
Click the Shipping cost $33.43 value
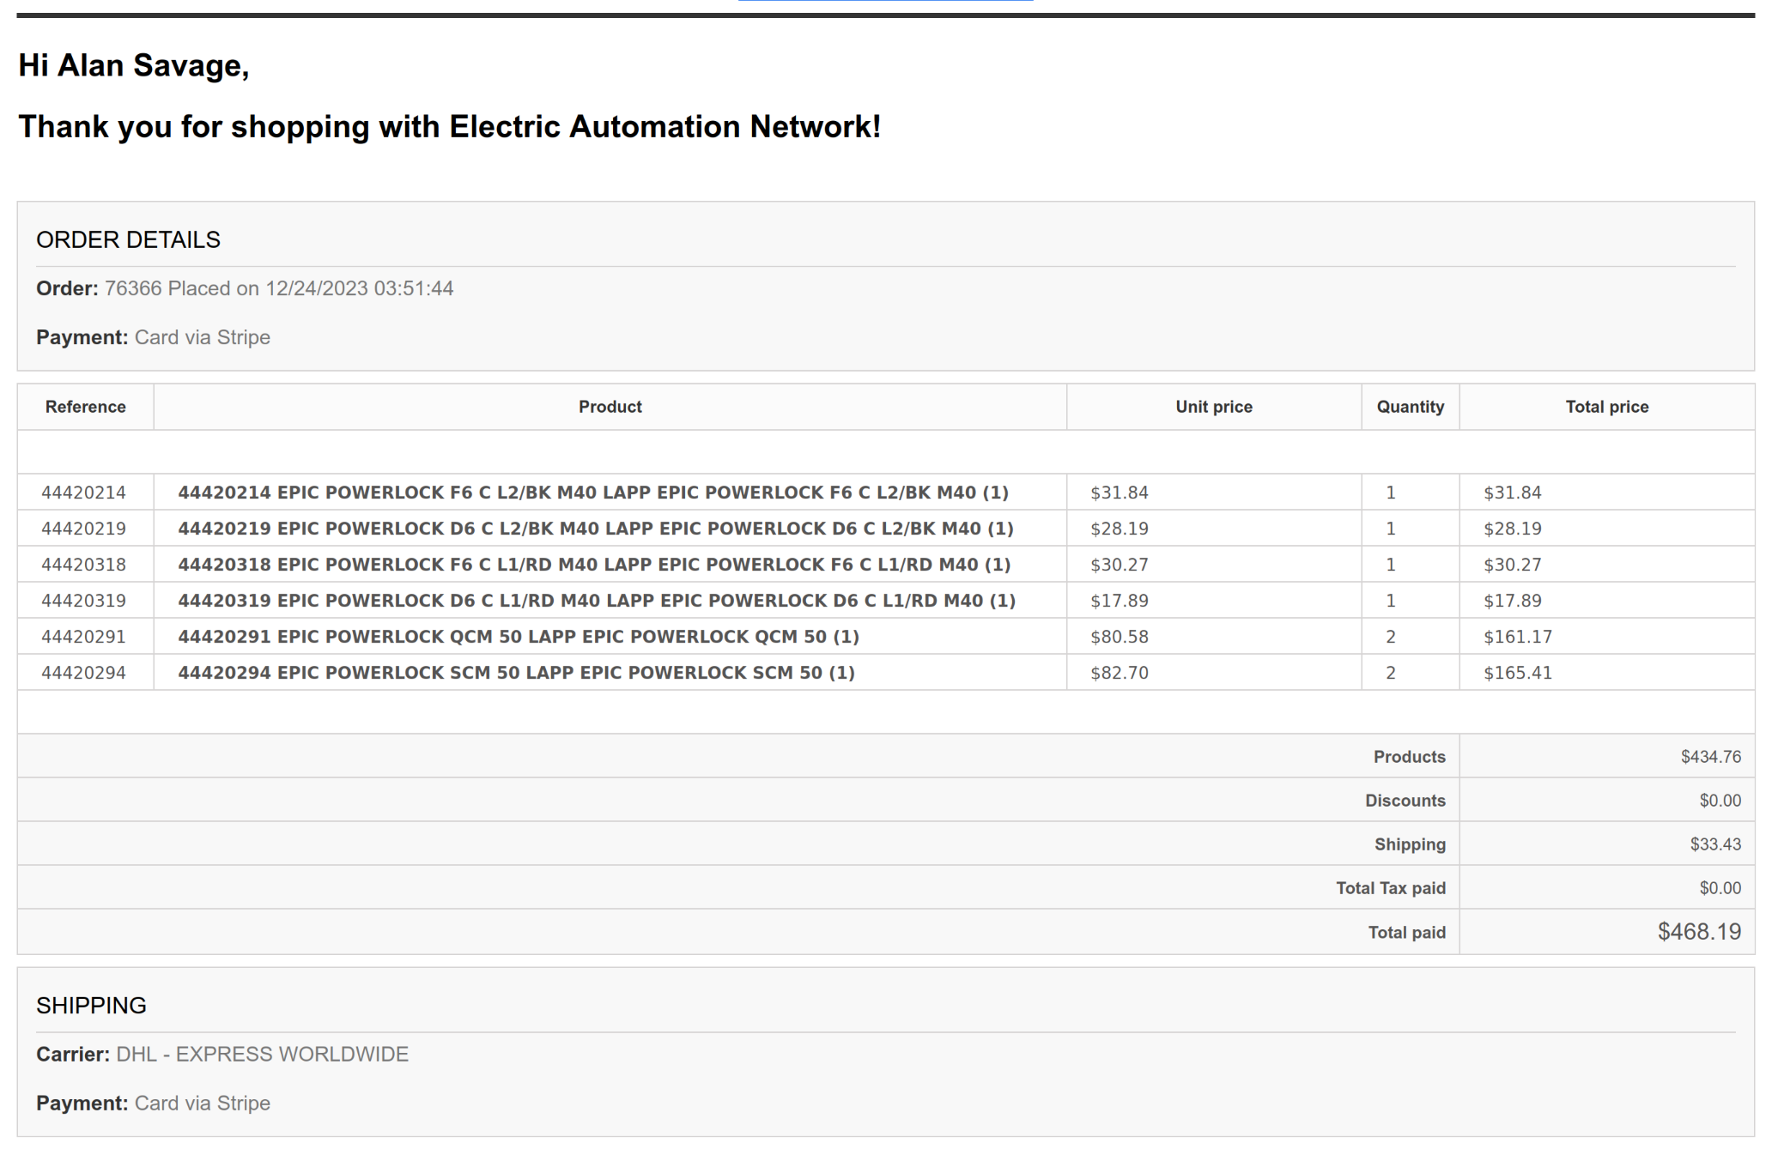[1714, 844]
